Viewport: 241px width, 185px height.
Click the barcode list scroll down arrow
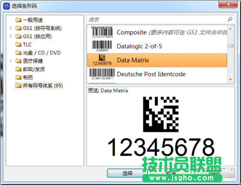coord(231,80)
